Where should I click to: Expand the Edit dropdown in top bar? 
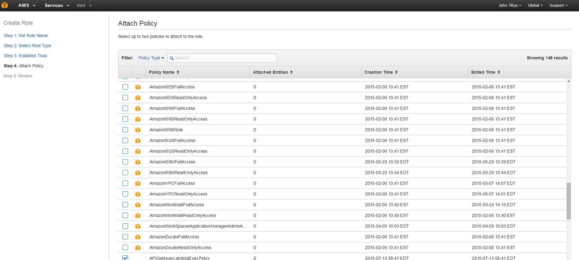[x=84, y=5]
